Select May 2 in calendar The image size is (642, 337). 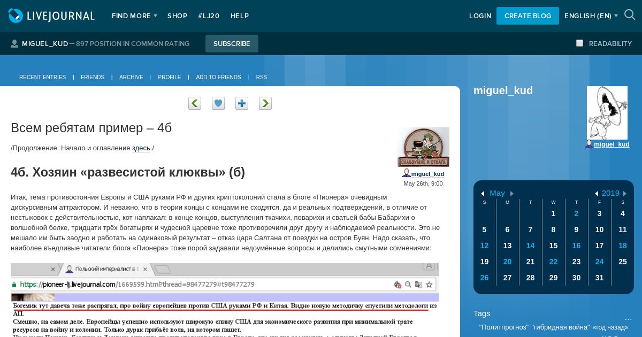[576, 213]
